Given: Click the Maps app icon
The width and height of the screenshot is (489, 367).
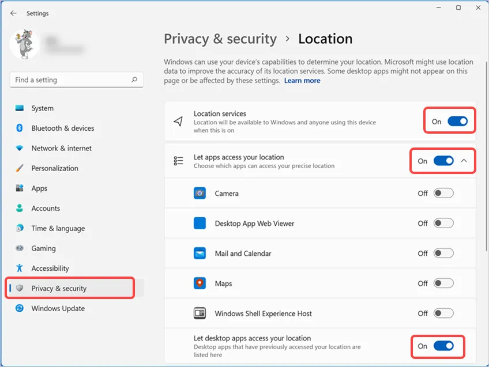Looking at the screenshot, I should point(199,283).
